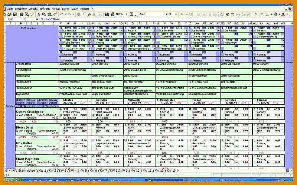The height and width of the screenshot is (185, 297).
Task: Switch to the Stammdaten sheet tab
Action: 26,171
